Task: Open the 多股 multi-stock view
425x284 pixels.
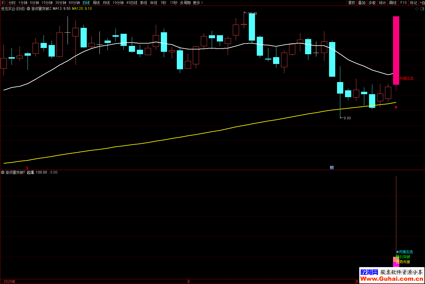Action: [x=372, y=3]
